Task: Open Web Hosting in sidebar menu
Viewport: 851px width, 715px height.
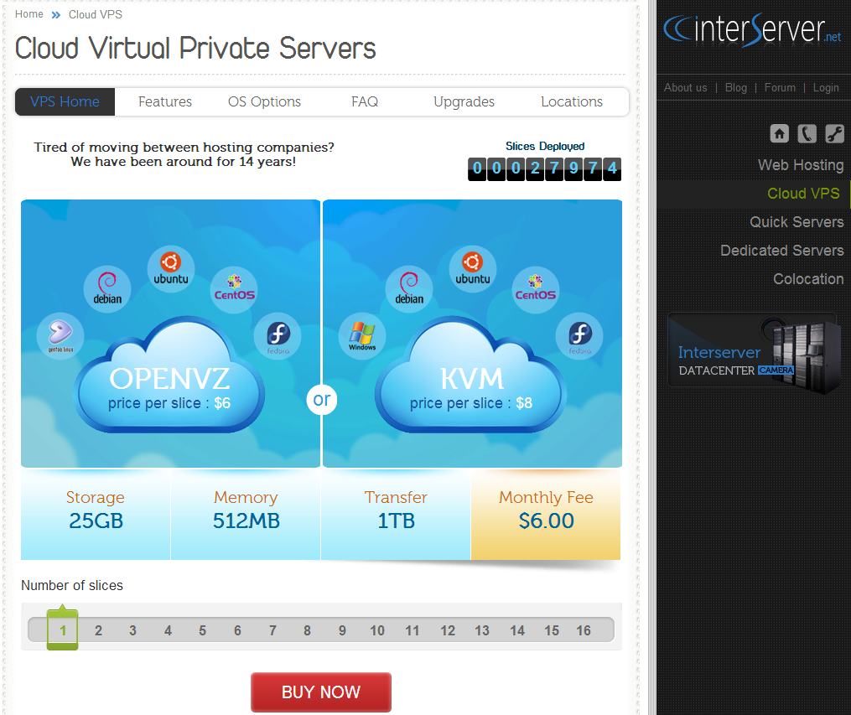Action: coord(801,165)
